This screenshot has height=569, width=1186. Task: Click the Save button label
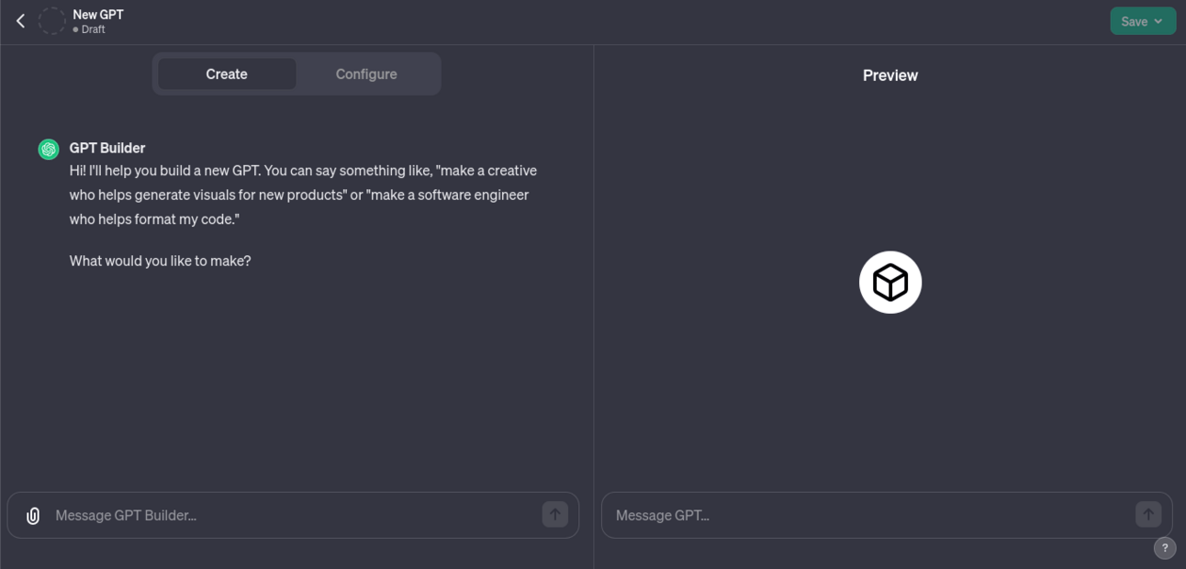point(1134,21)
